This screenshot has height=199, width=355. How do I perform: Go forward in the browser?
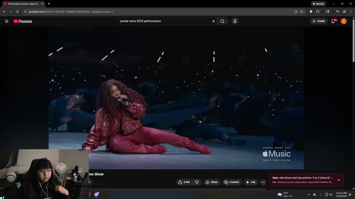(x=11, y=12)
